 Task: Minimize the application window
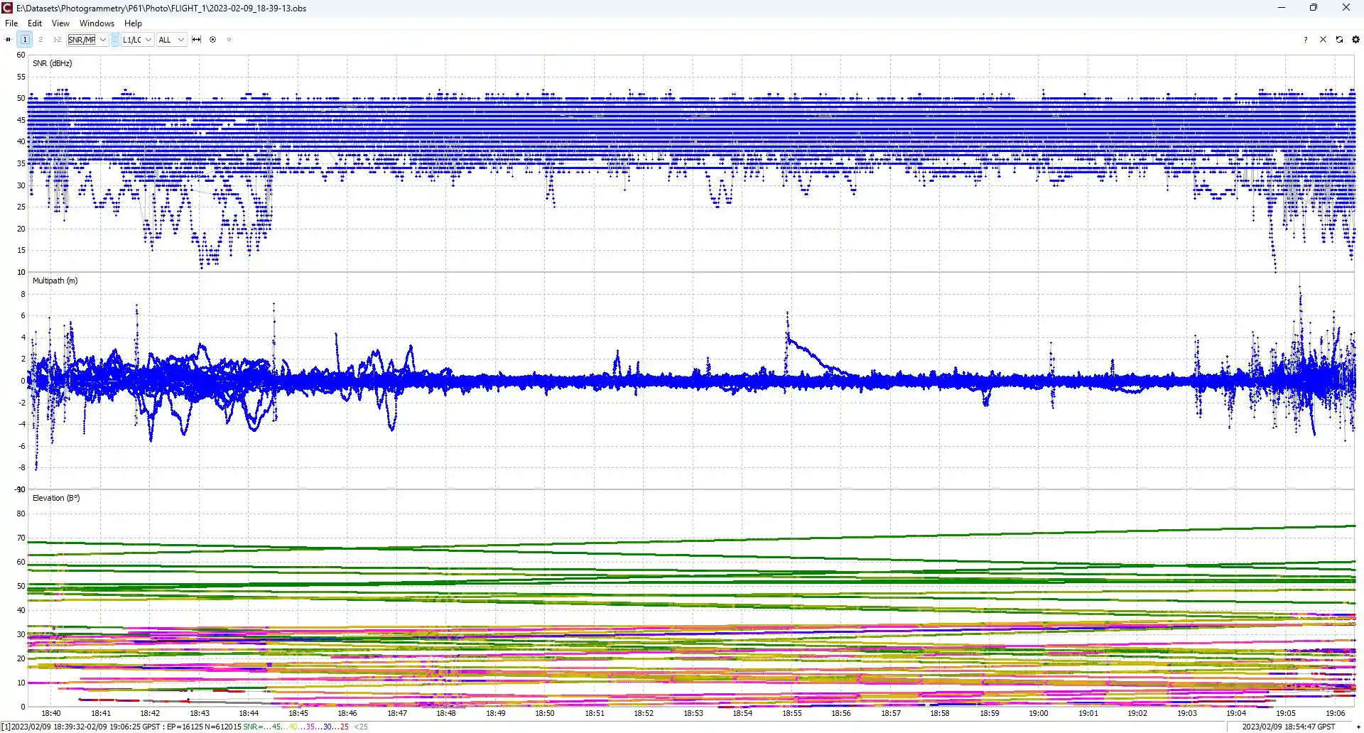pyautogui.click(x=1282, y=8)
